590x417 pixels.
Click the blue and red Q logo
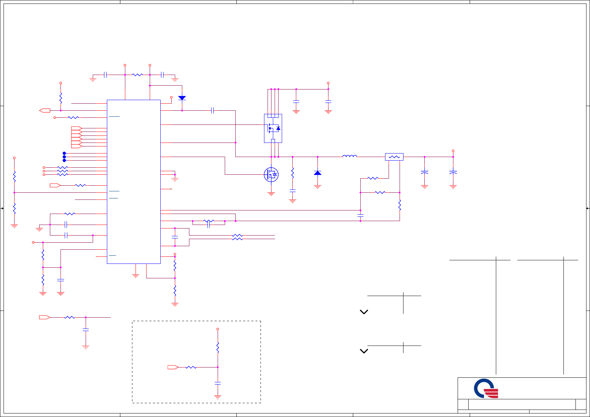coord(486,388)
